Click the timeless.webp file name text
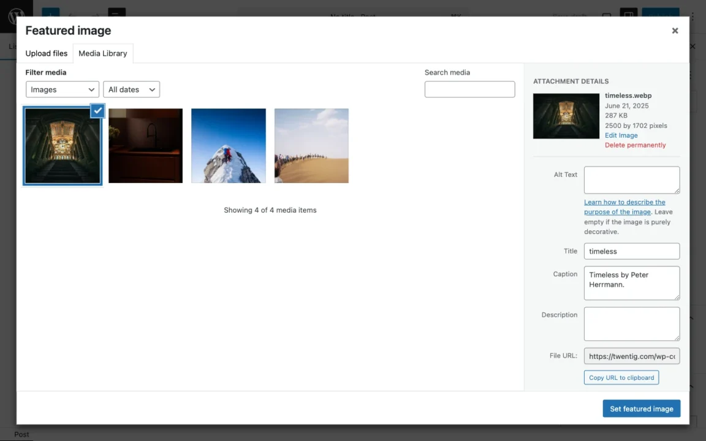The image size is (706, 441). pyautogui.click(x=628, y=96)
